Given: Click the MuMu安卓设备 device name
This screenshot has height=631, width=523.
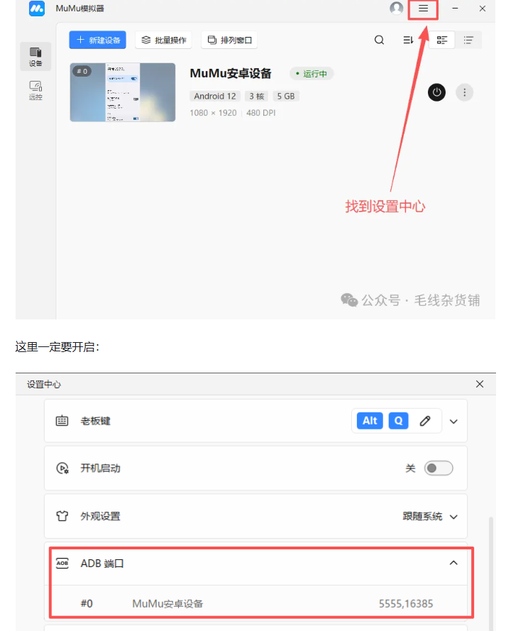Looking at the screenshot, I should (x=231, y=73).
